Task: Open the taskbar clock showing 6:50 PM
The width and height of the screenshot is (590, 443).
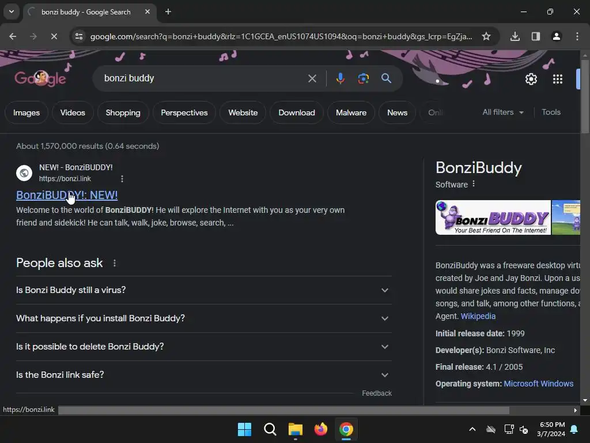Action: [551, 429]
